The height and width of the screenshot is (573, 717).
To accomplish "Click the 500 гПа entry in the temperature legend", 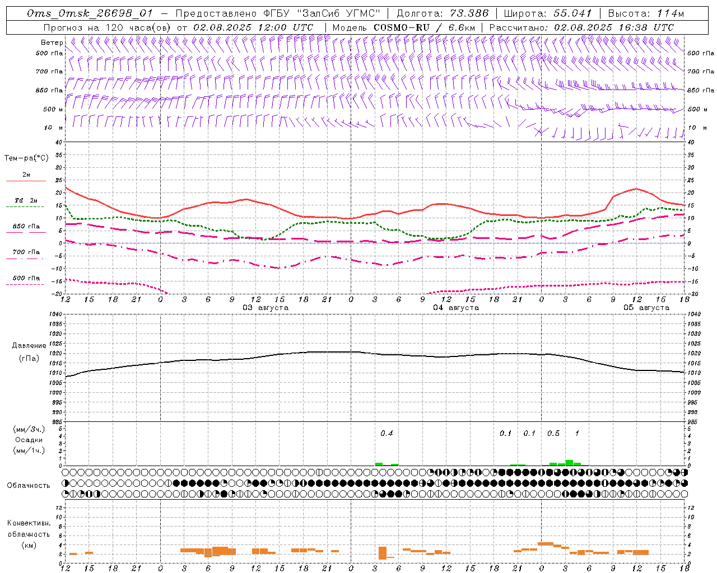I will click(26, 278).
